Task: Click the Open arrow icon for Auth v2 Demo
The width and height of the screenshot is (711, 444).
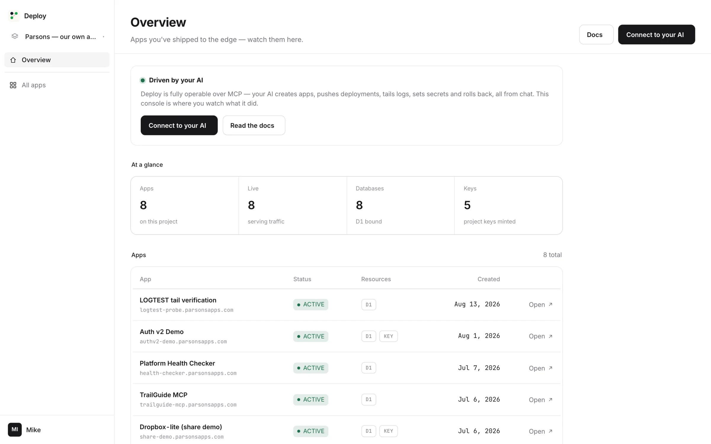Action: (550, 336)
